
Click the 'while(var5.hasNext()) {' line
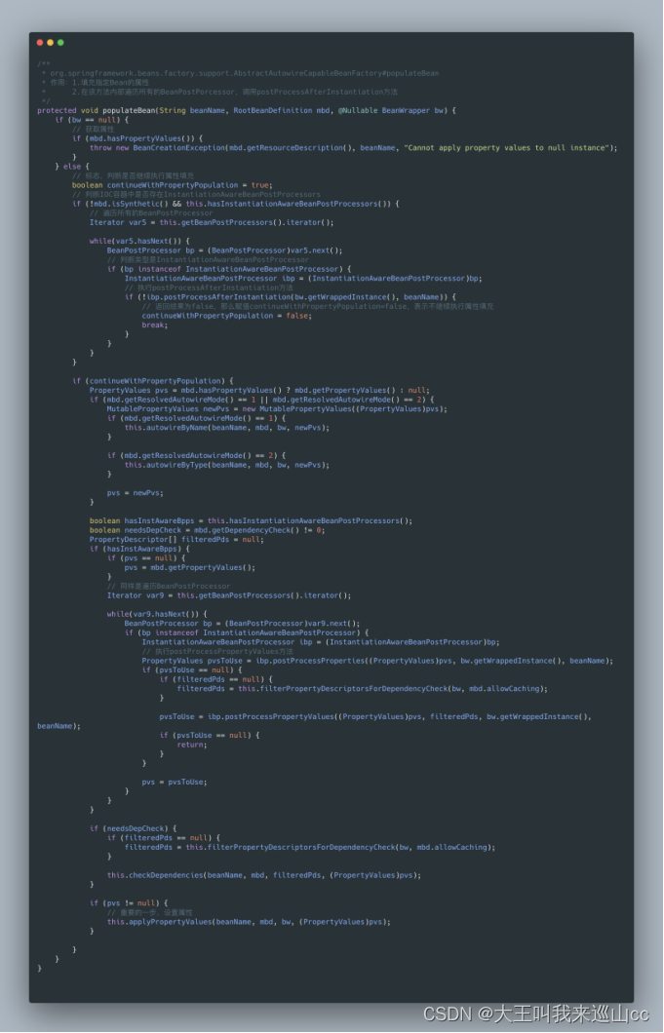tap(139, 241)
